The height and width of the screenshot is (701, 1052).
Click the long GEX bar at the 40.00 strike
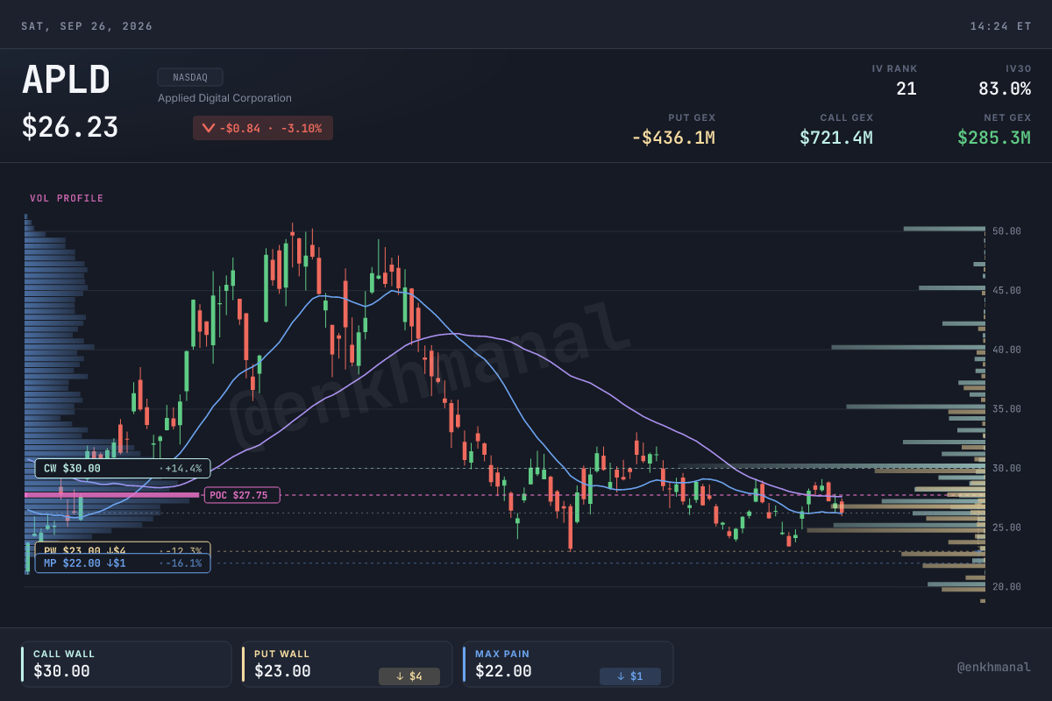[x=908, y=347]
